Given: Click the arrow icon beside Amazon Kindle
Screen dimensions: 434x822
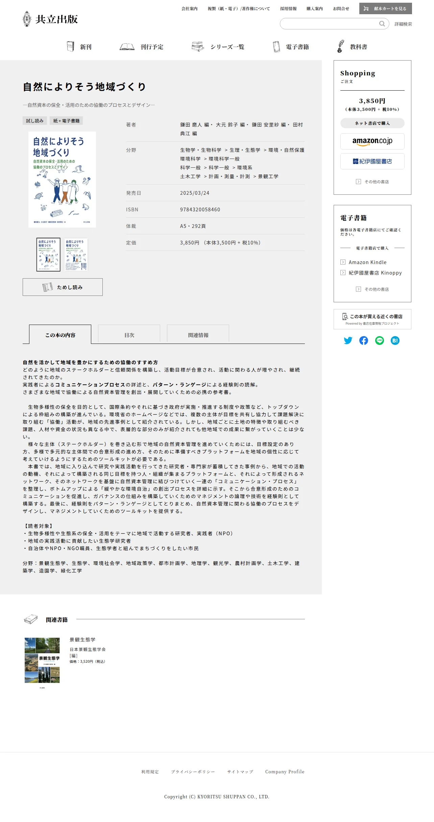Looking at the screenshot, I should 343,262.
